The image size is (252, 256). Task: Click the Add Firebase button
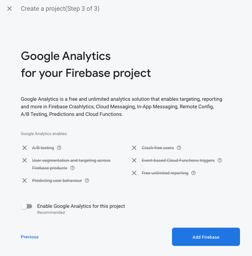click(206, 237)
